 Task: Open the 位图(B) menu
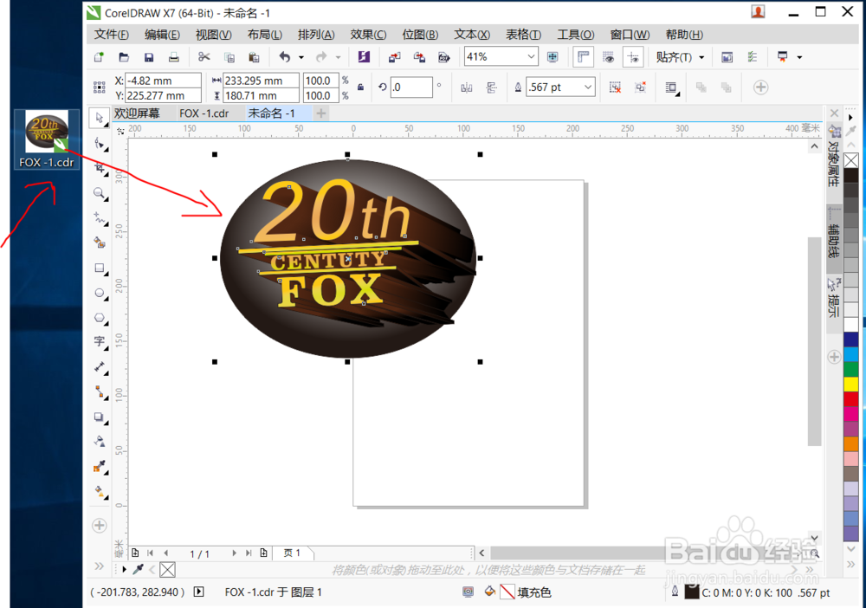[x=420, y=35]
